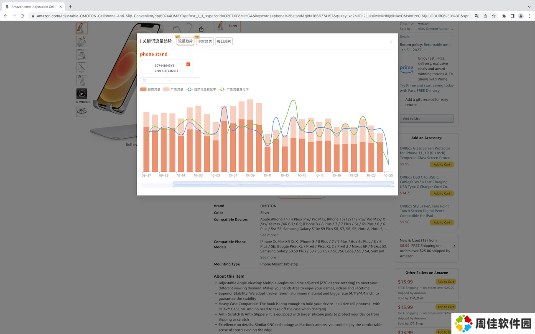Viewport: 535px width, 334px height.
Task: Click the Google Translate icon in address bar
Action: (x=477, y=16)
